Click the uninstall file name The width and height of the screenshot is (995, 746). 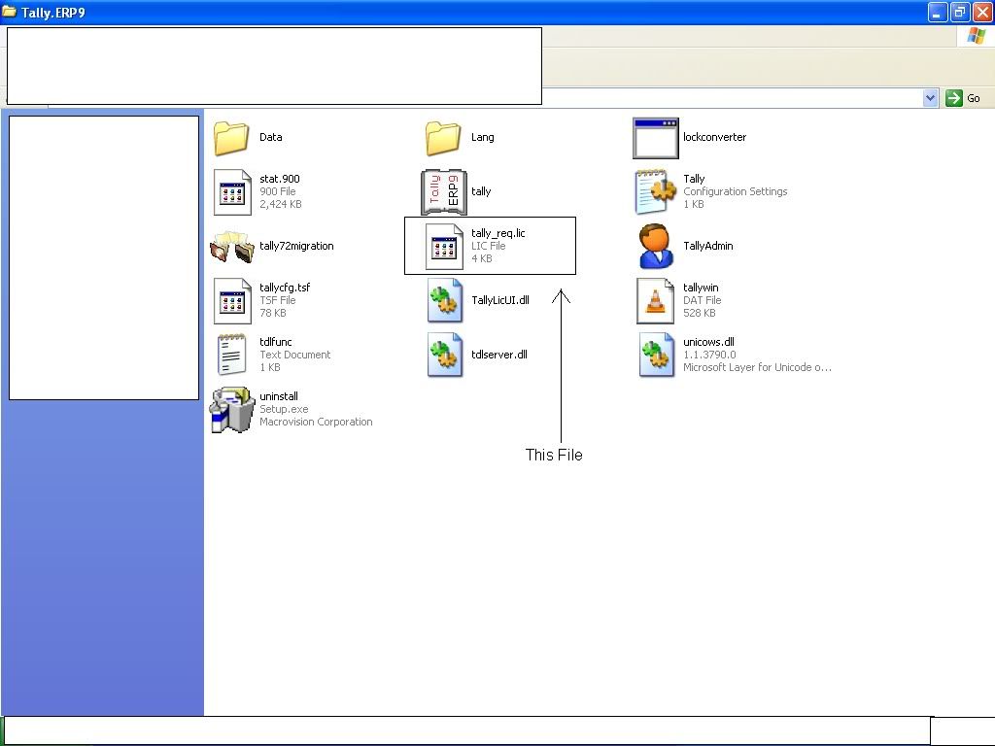click(x=279, y=396)
